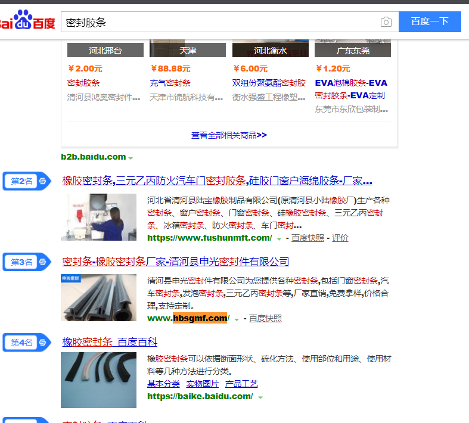Click the 河北衡水 product image label
The width and height of the screenshot is (469, 423).
(271, 50)
